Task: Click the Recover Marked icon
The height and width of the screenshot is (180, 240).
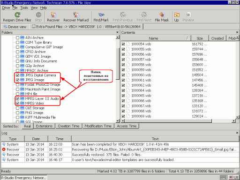Action: [76, 15]
